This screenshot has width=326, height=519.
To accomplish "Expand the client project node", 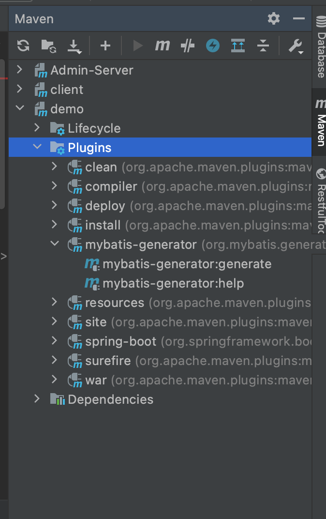I will [19, 89].
